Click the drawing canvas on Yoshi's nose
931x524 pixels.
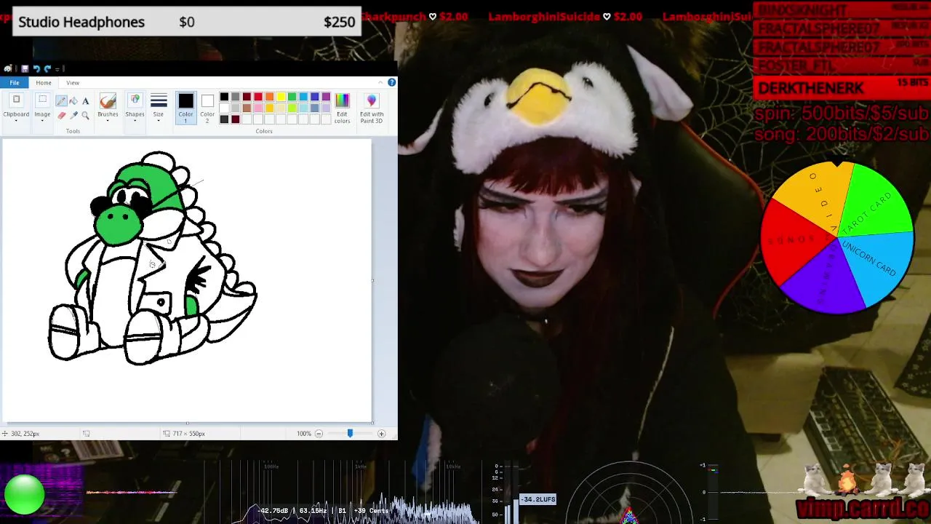(x=119, y=224)
